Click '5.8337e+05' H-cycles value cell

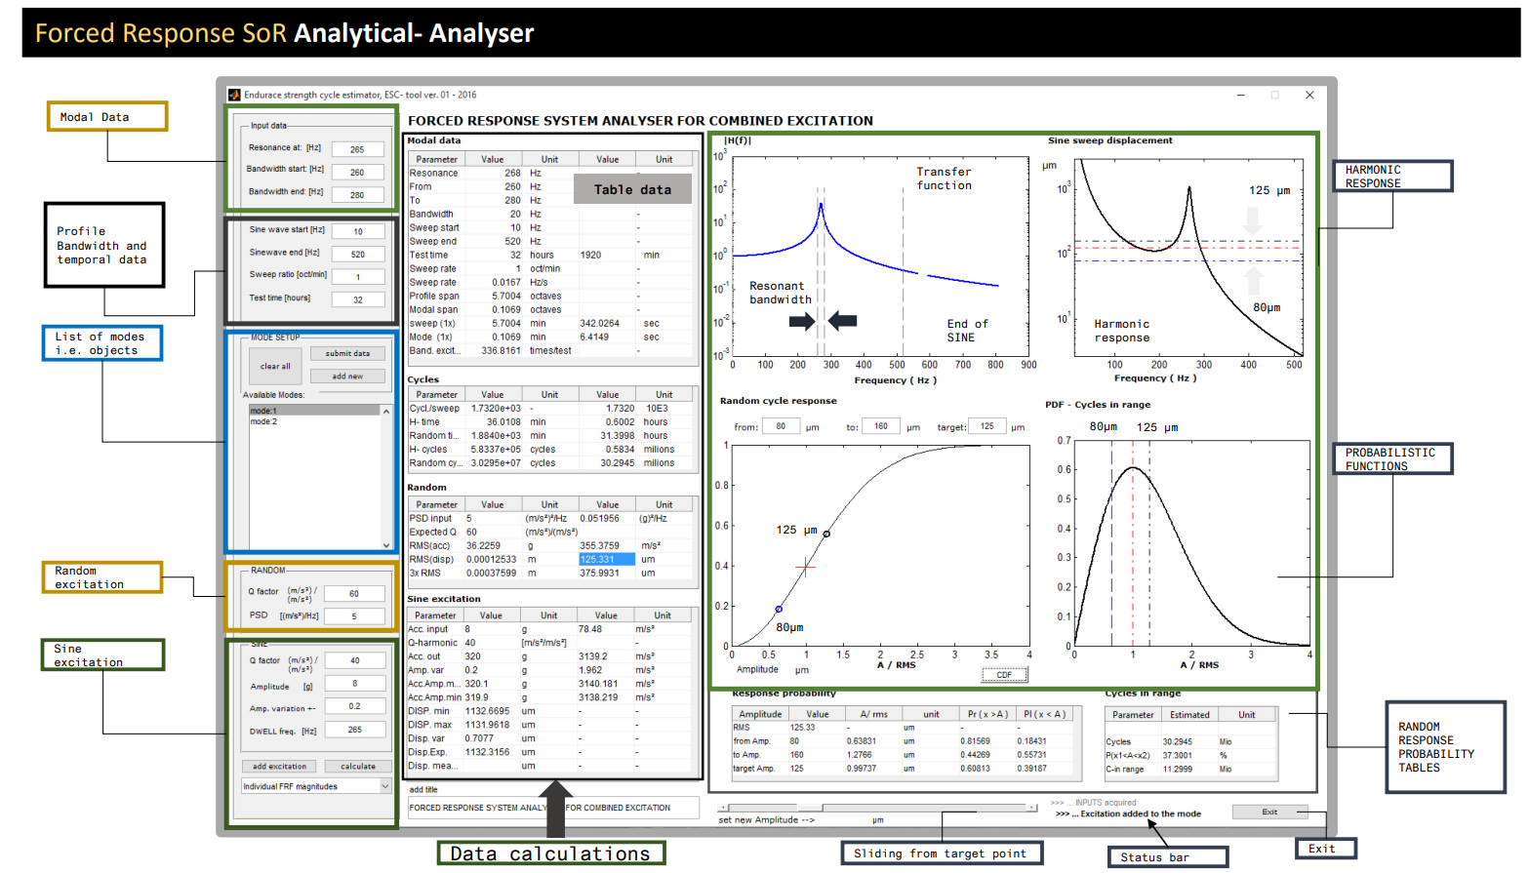tap(496, 450)
